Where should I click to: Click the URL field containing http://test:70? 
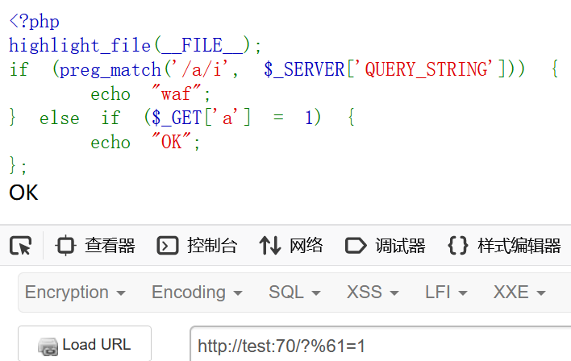point(379,346)
